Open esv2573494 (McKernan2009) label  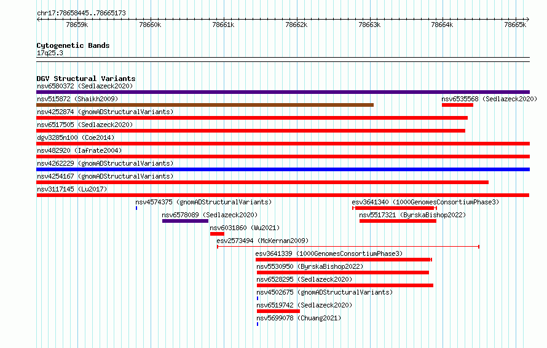click(262, 241)
